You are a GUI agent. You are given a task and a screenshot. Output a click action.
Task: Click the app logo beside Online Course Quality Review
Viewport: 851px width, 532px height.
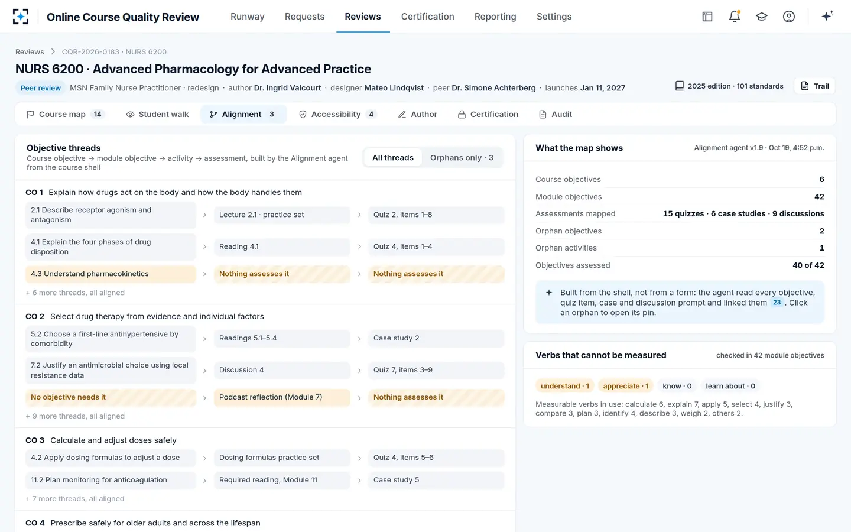[x=21, y=17]
